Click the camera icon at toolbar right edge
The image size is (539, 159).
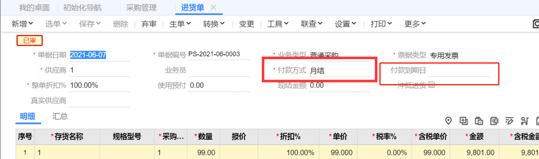[536, 24]
